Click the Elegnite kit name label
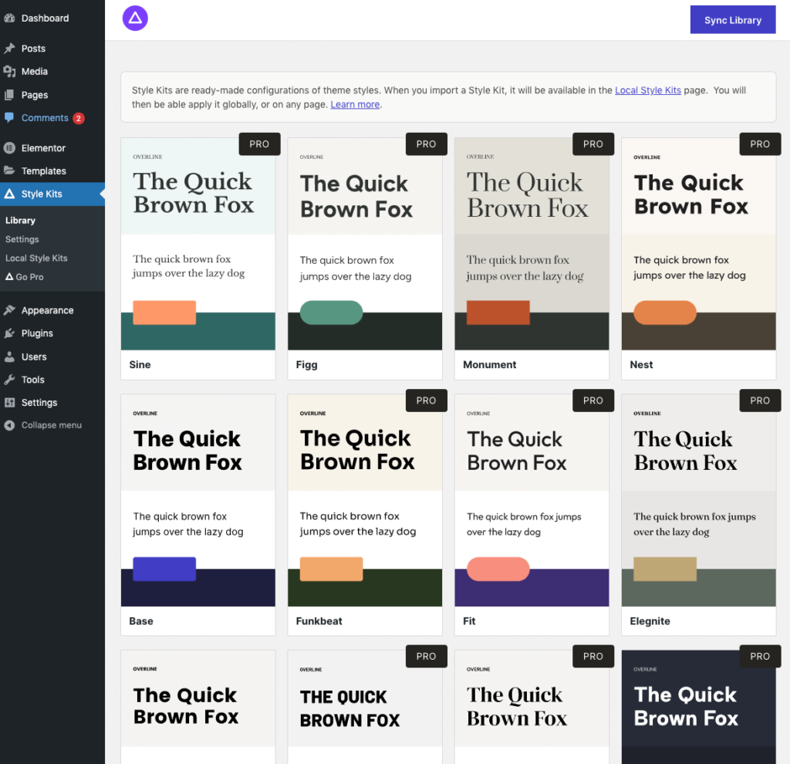Viewport: 790px width, 764px height. 650,621
